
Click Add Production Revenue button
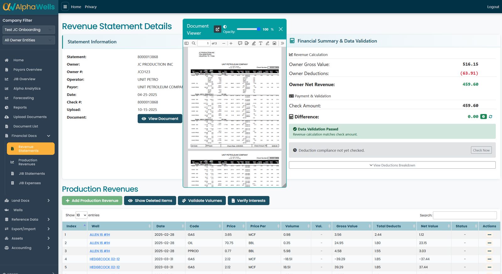[92, 201]
